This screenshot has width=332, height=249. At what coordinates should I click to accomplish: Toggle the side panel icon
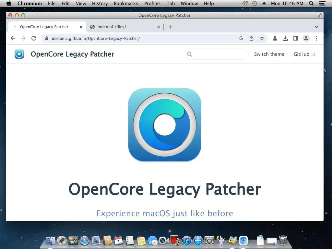point(296,38)
